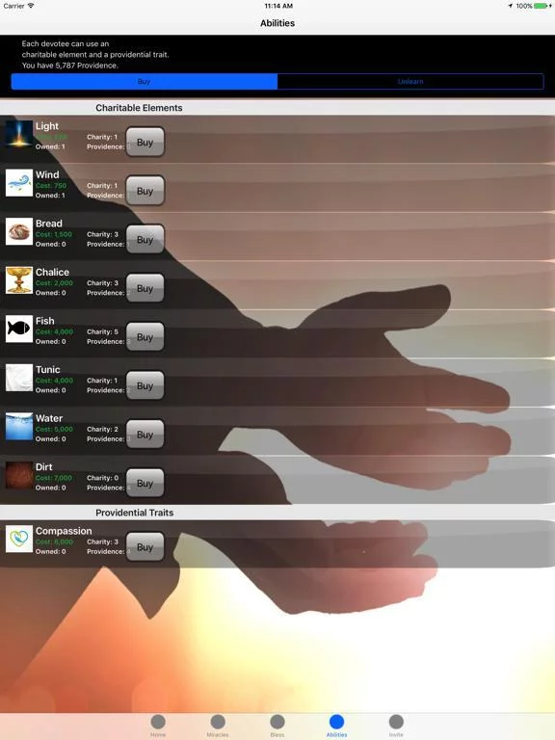Tap the Wind element icon
555x740 pixels.
pos(19,183)
